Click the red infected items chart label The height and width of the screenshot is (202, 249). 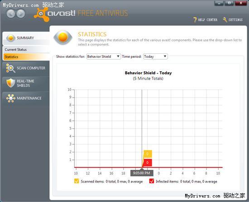148,163
